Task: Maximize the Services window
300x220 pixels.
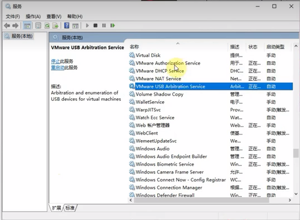Action: [x=274, y=6]
